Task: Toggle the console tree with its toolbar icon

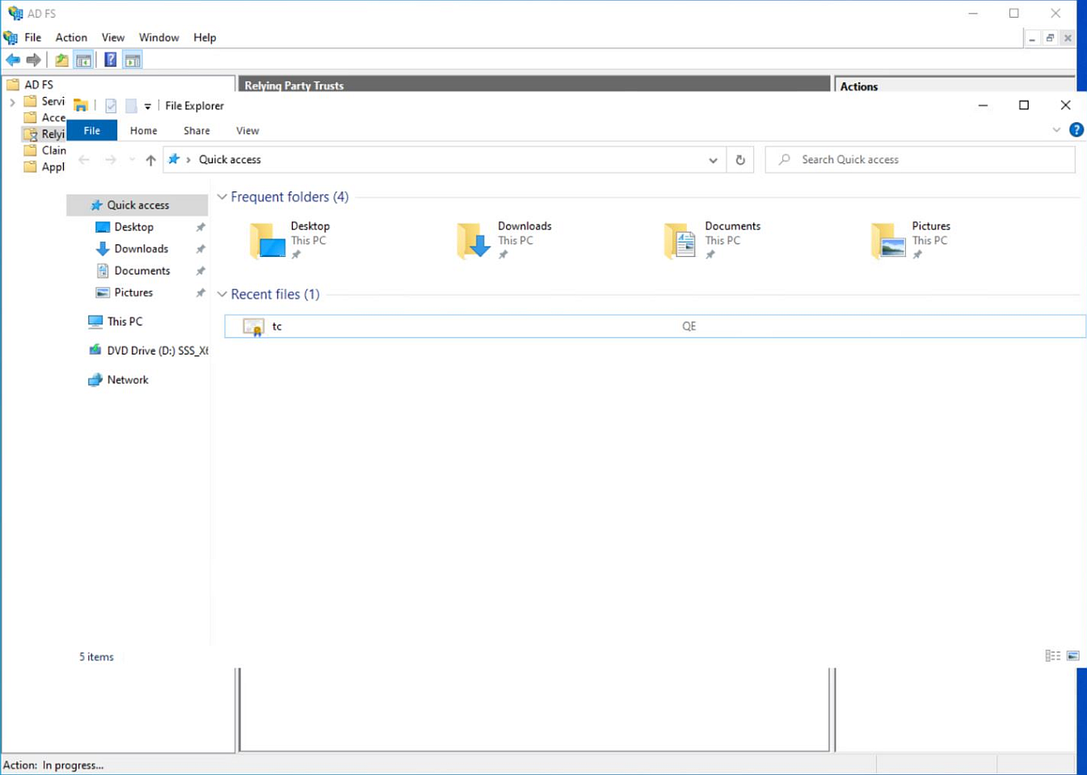Action: click(83, 59)
